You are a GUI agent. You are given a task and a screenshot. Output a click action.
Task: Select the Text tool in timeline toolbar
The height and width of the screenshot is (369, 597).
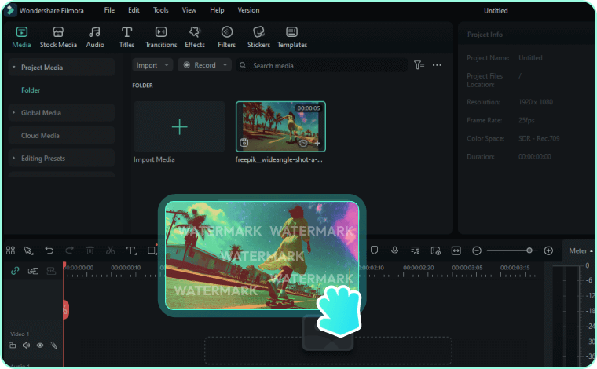pos(130,250)
